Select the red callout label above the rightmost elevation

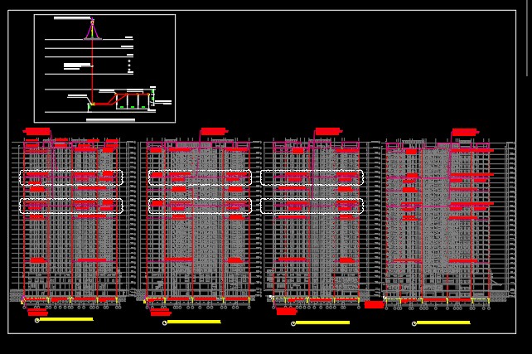(x=465, y=132)
